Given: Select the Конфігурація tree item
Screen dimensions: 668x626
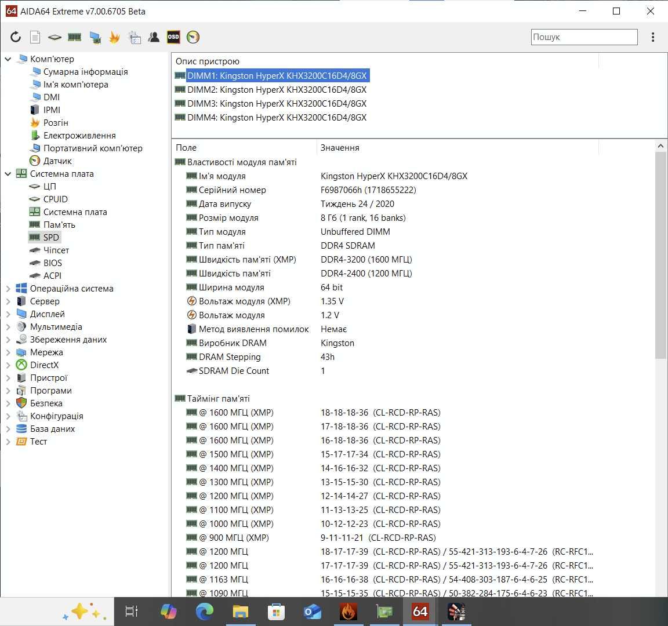Looking at the screenshot, I should coord(57,416).
